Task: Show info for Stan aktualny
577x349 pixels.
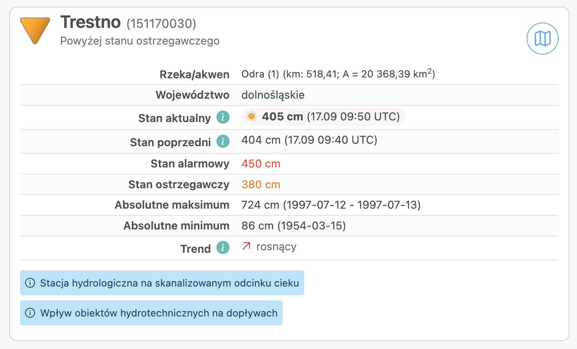Action: [223, 118]
